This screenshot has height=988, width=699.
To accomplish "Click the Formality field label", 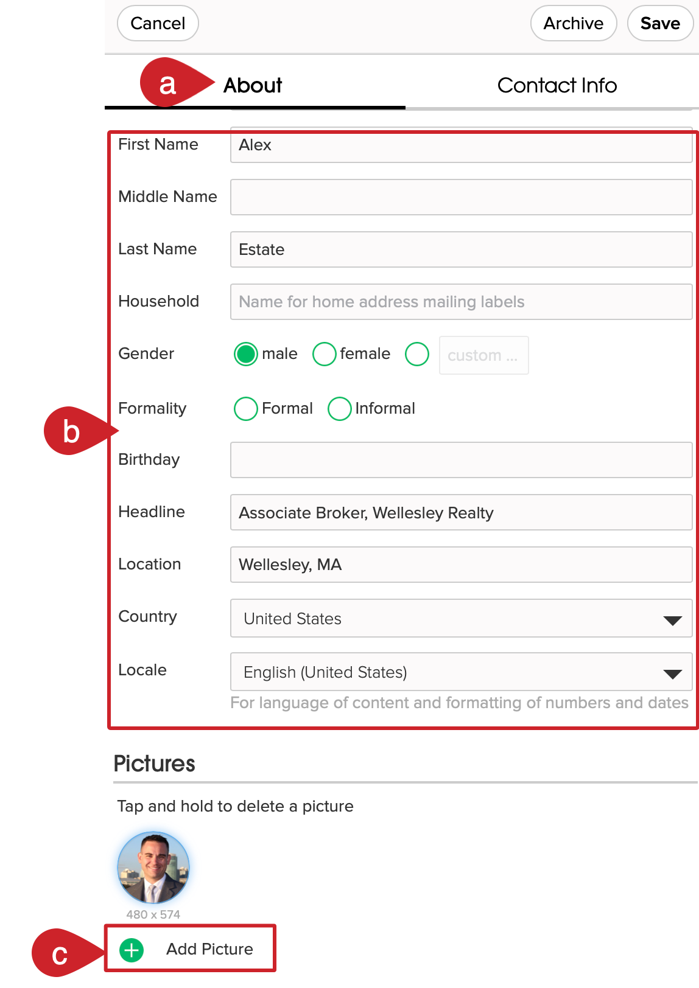I will 152,408.
